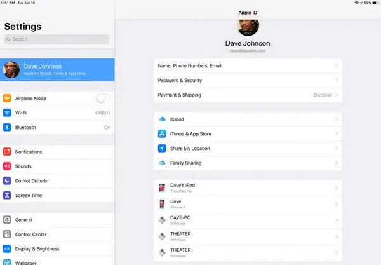Tap the Family Sharing icon
The height and width of the screenshot is (265, 381).
pos(162,163)
